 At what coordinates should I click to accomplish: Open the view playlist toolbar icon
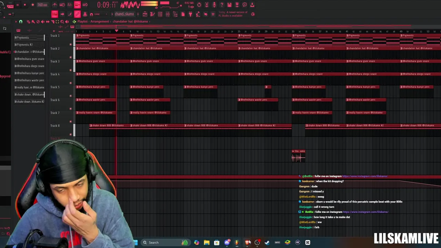[x=145, y=14]
